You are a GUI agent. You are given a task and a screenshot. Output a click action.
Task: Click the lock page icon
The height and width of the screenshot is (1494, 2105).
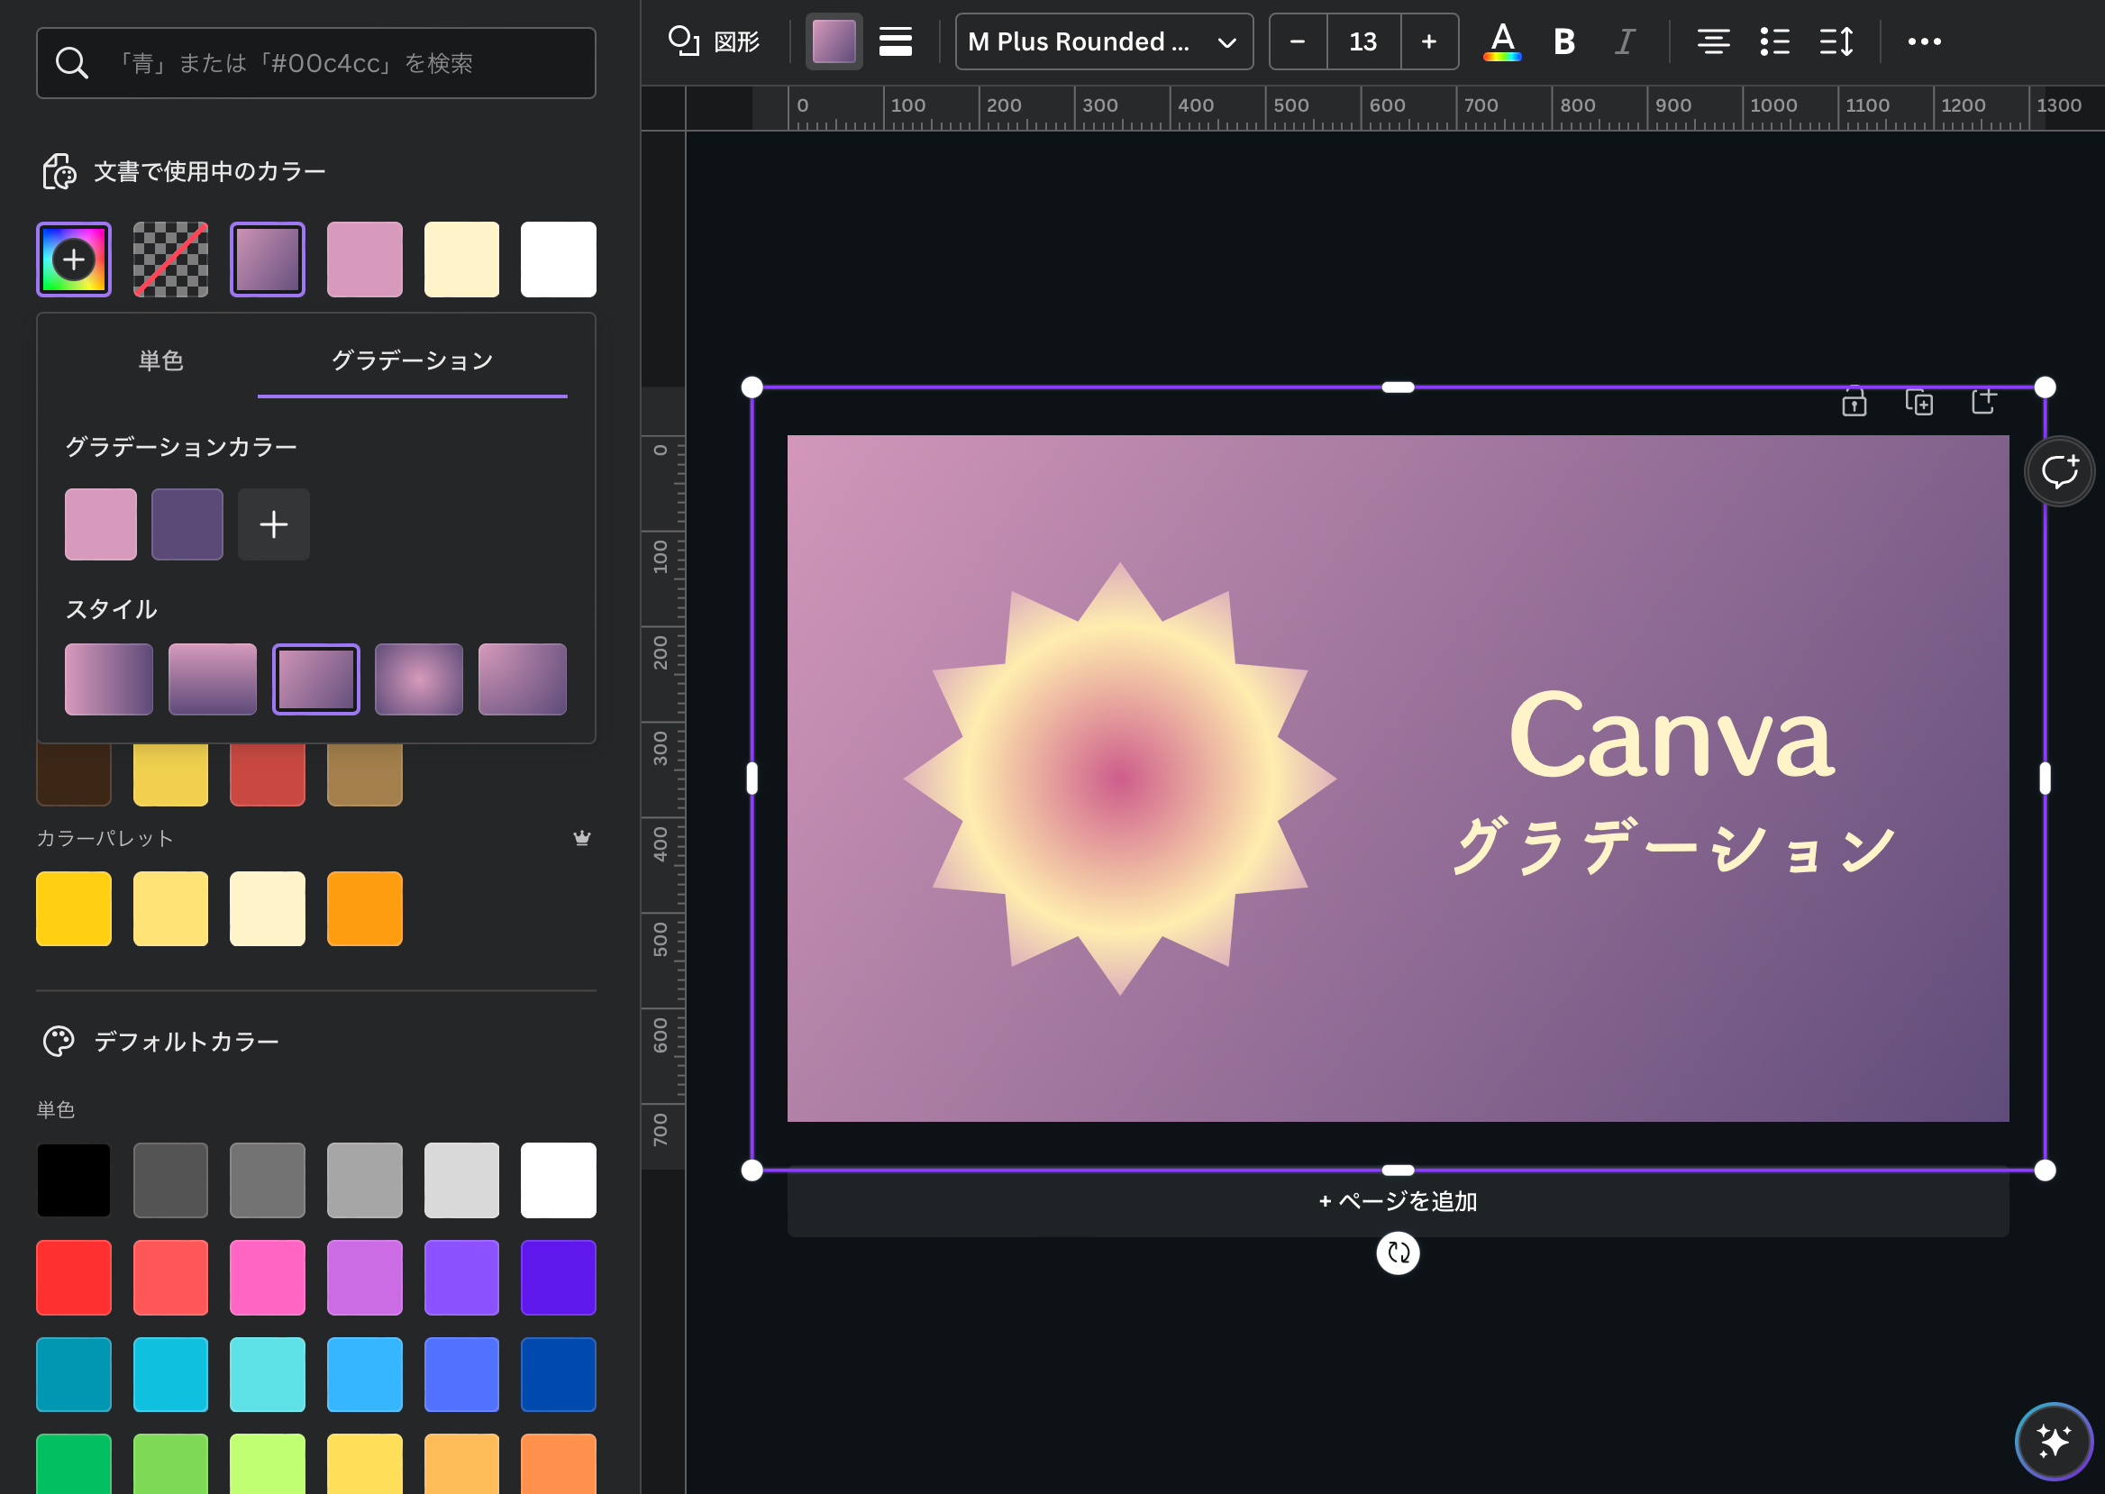(x=1854, y=402)
